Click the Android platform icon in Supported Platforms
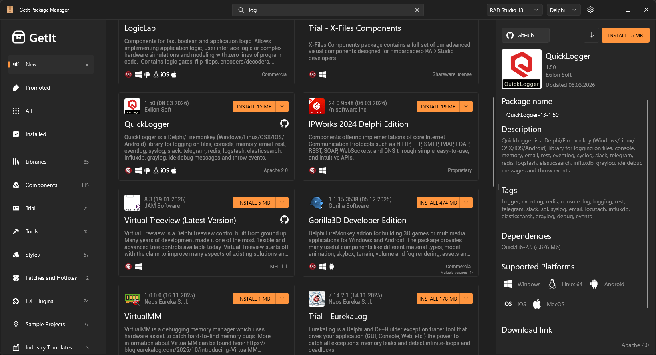Image resolution: width=656 pixels, height=355 pixels. (594, 284)
